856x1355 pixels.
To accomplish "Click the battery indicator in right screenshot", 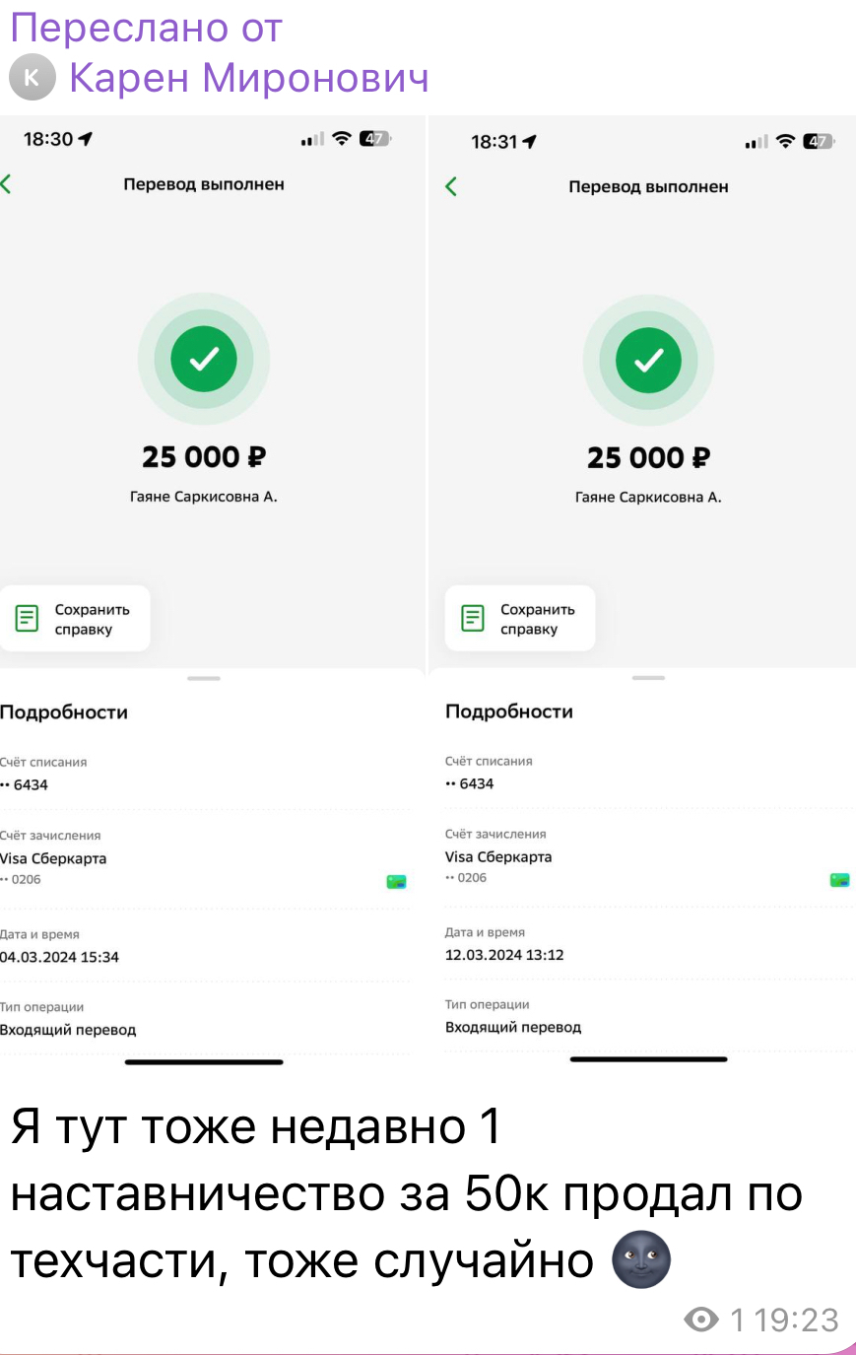I will 818,142.
